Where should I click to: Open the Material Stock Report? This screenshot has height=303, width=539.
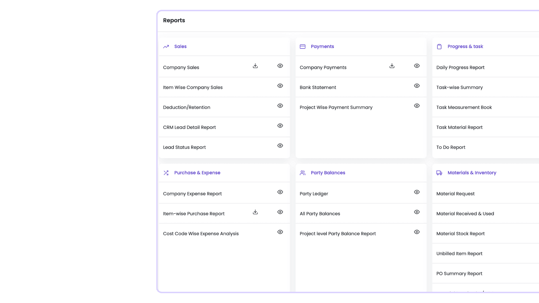460,233
